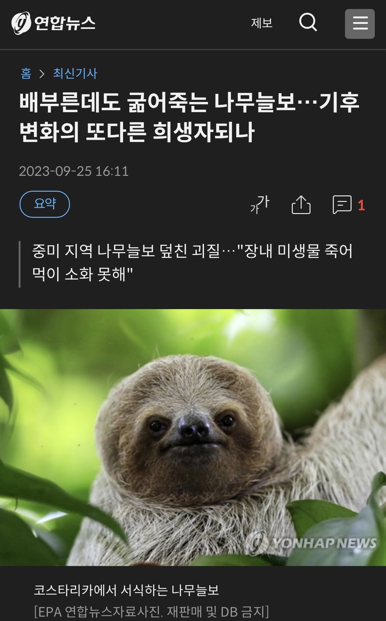Open the comments speech bubble icon
Screen dimensions: 386x621
click(x=342, y=204)
